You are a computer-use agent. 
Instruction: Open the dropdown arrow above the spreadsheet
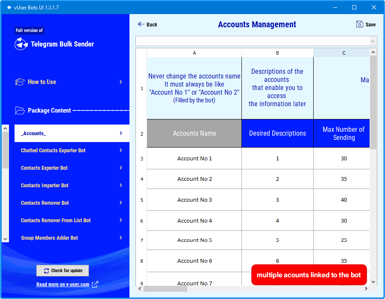(x=373, y=41)
